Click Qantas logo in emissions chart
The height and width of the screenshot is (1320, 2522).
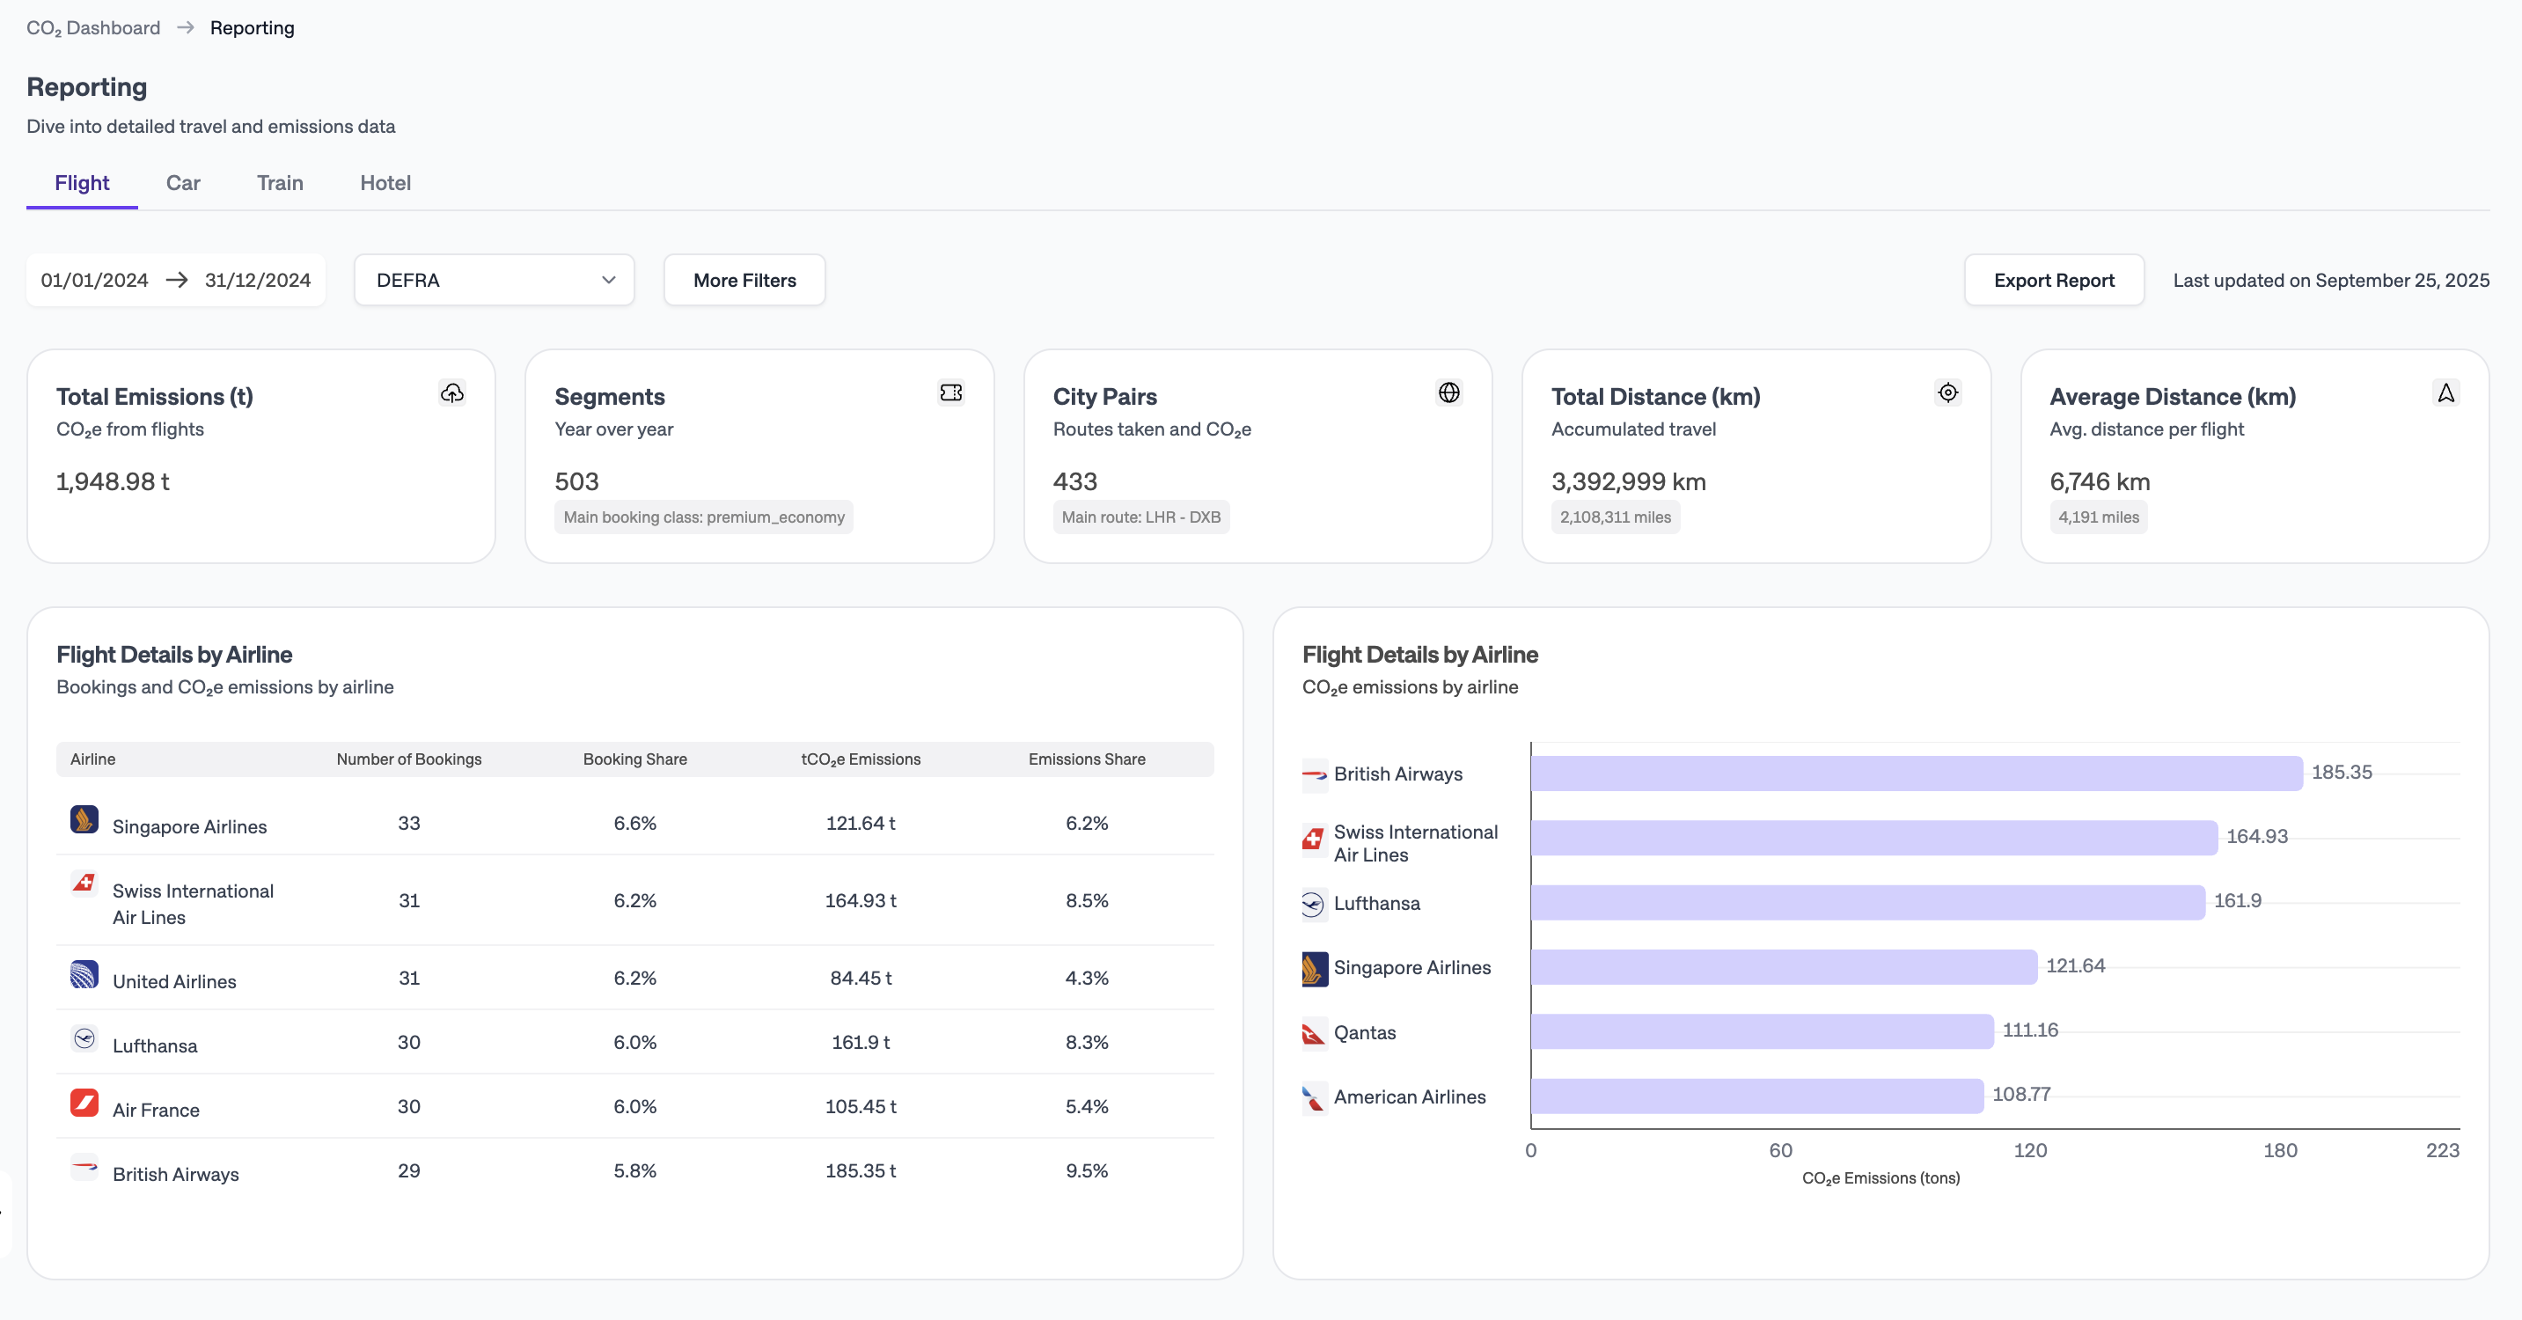[x=1313, y=1033]
